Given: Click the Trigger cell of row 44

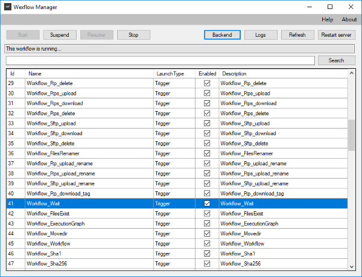Looking at the screenshot, I should pos(174,234).
